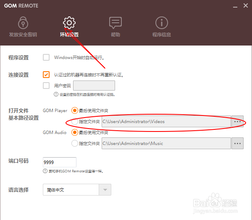Click the GOM REMOTE title text

(x=21, y=6)
